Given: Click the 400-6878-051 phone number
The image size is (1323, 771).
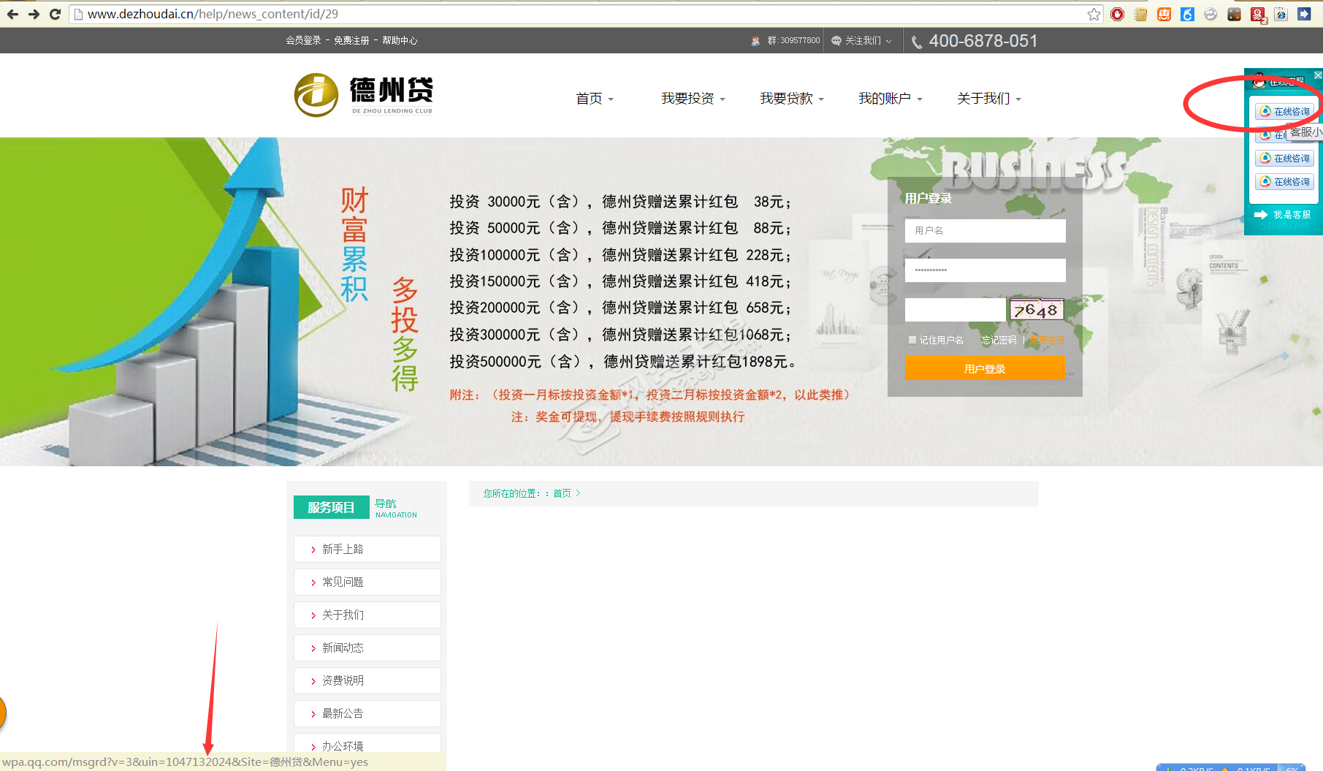Looking at the screenshot, I should 983,42.
